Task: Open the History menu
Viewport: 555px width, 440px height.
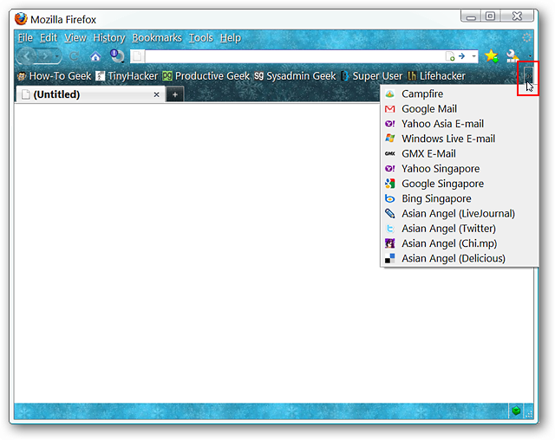Action: [x=109, y=38]
